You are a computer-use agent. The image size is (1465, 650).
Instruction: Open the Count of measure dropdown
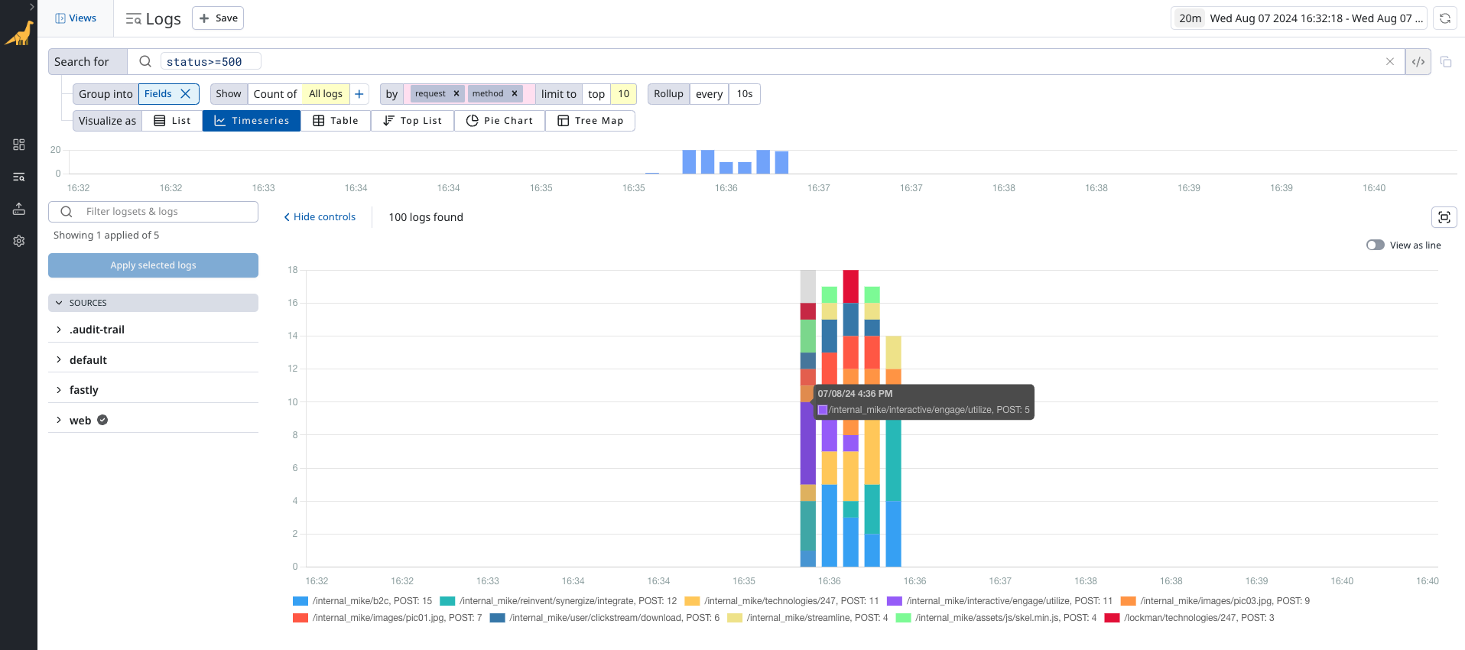[x=275, y=94]
